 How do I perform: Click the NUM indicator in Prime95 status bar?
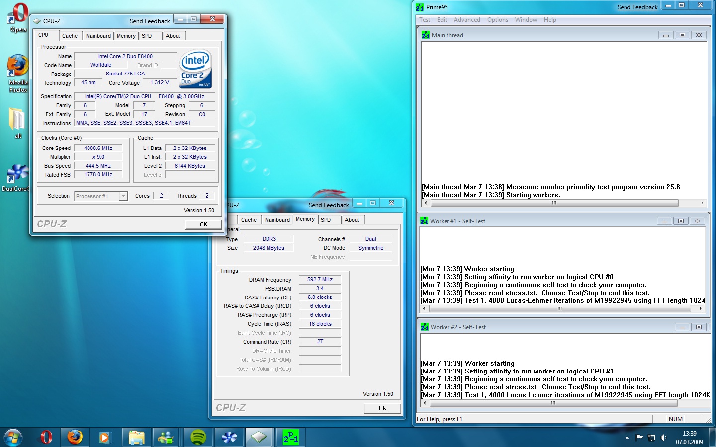point(675,419)
